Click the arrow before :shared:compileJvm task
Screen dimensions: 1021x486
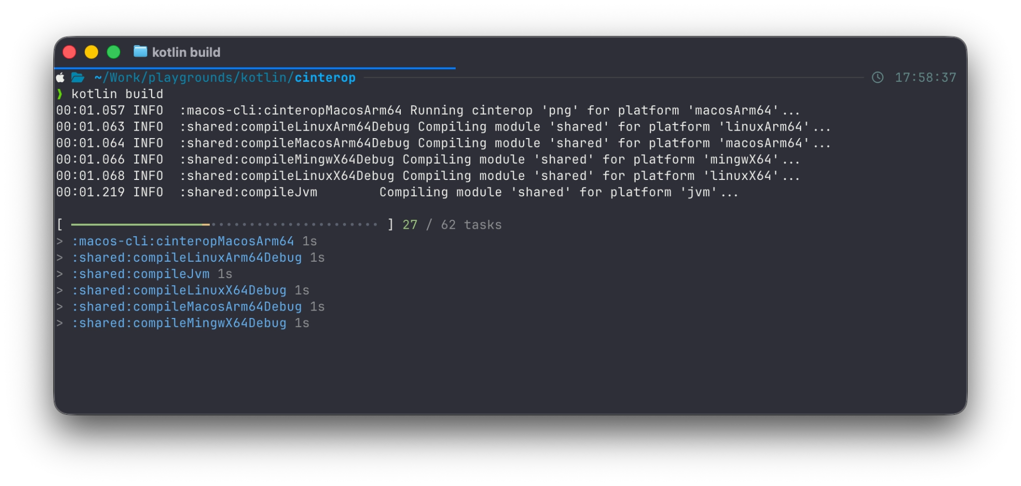tap(60, 274)
